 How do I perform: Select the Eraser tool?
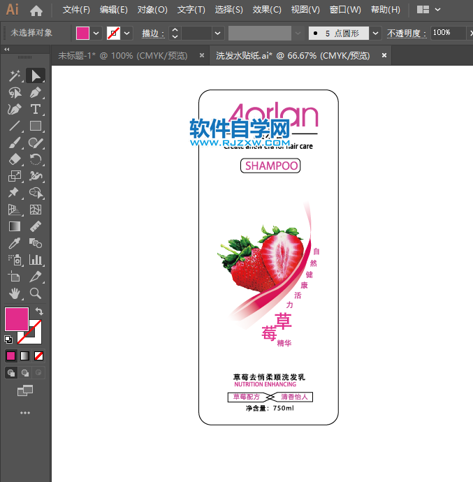pos(15,159)
